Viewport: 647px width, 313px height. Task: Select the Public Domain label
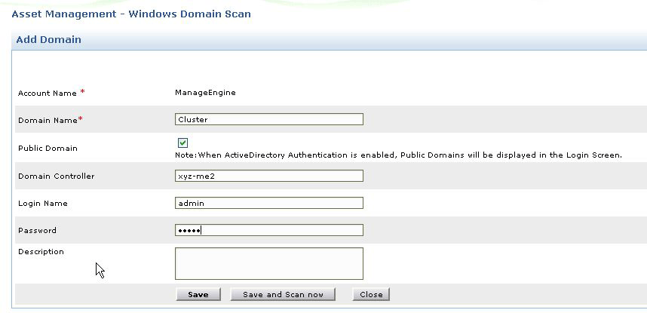pos(48,149)
